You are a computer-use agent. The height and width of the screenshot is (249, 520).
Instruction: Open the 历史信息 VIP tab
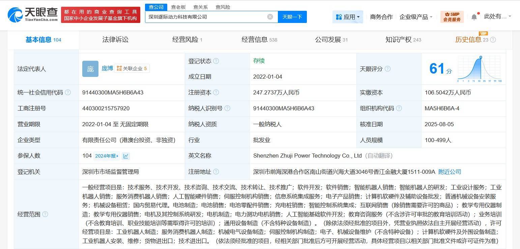click(x=472, y=40)
